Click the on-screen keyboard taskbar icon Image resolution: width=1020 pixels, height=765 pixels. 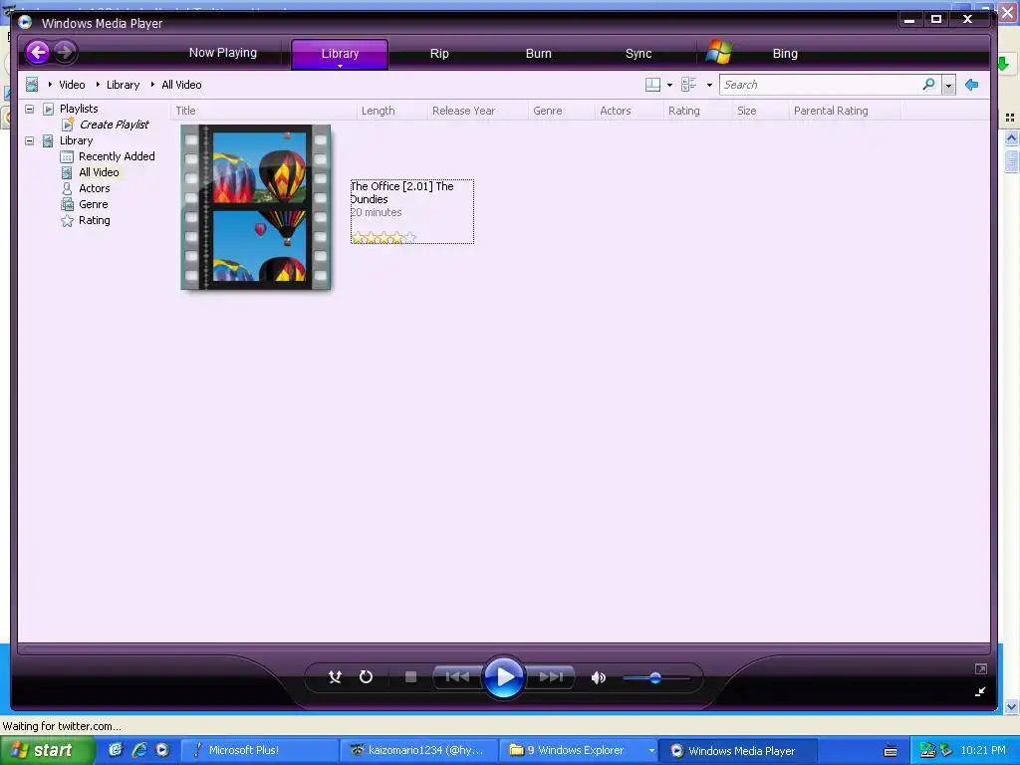point(891,751)
